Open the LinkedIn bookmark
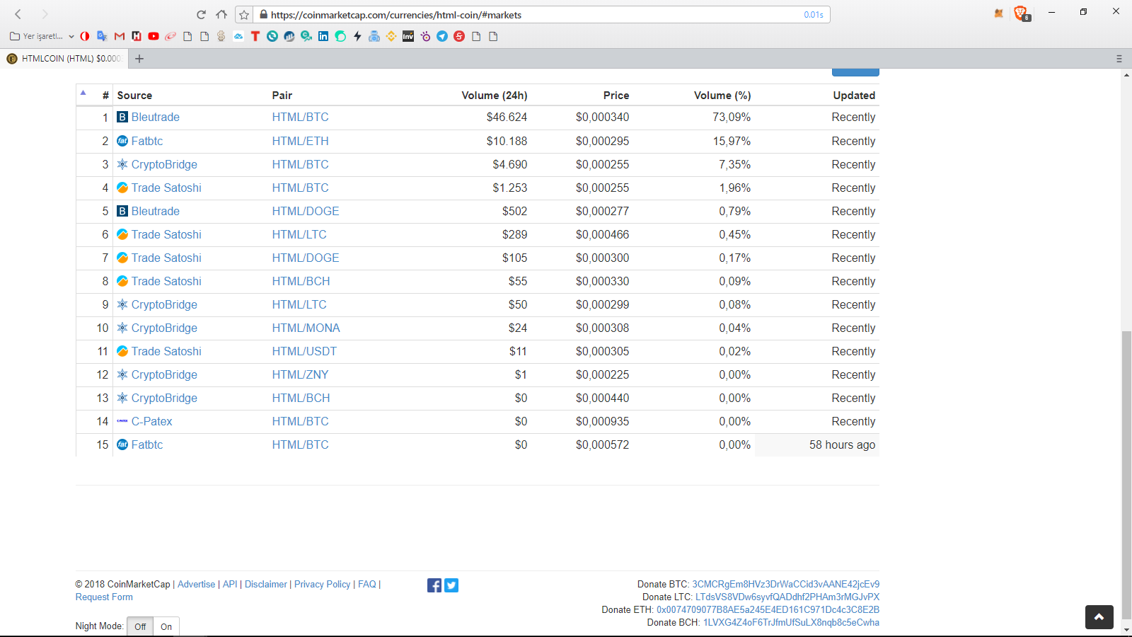1132x637 pixels. [323, 36]
